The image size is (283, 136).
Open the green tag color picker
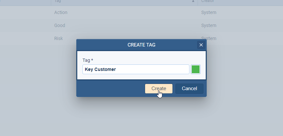click(x=196, y=69)
